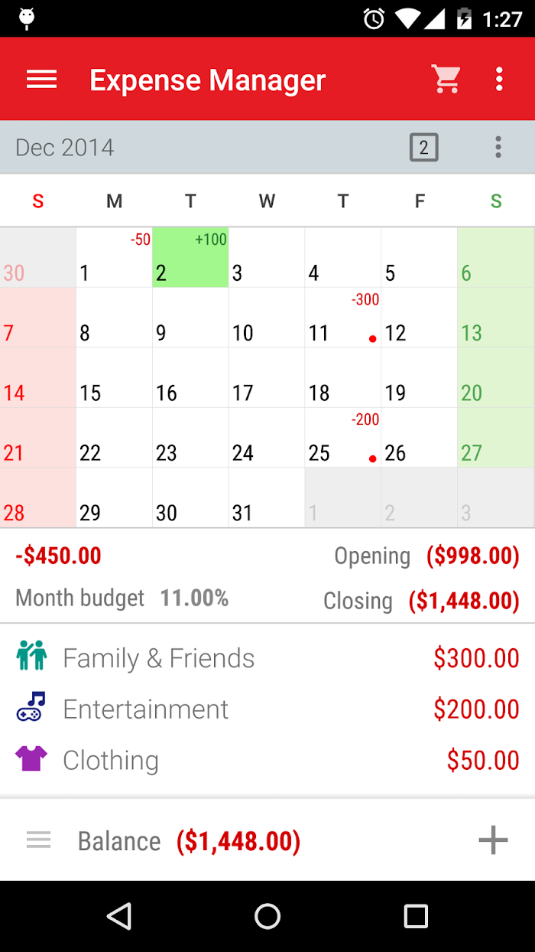Select Saturday December 20 cell
Viewport: 535px width, 952px height.
pos(496,377)
